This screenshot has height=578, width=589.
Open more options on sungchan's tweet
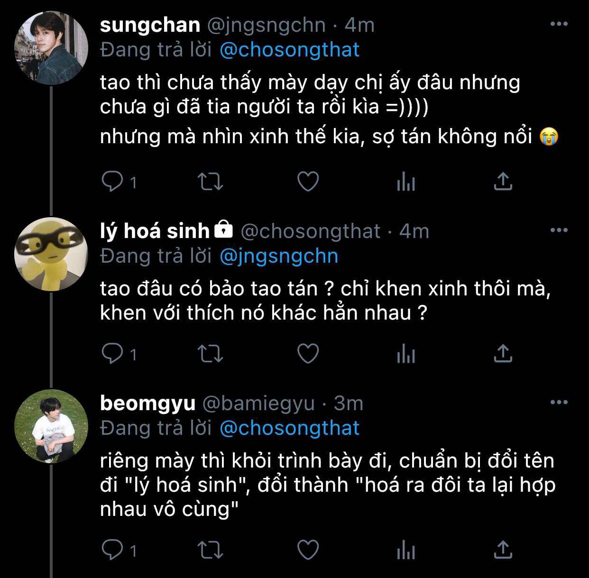coord(559,24)
